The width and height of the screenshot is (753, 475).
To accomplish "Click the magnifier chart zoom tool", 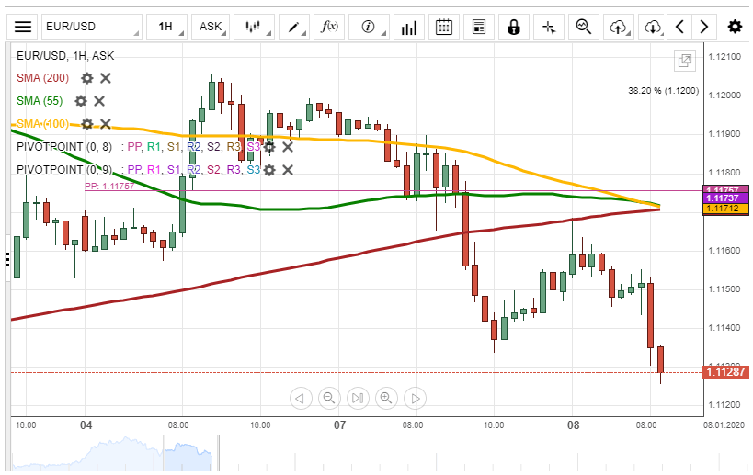I will [584, 27].
